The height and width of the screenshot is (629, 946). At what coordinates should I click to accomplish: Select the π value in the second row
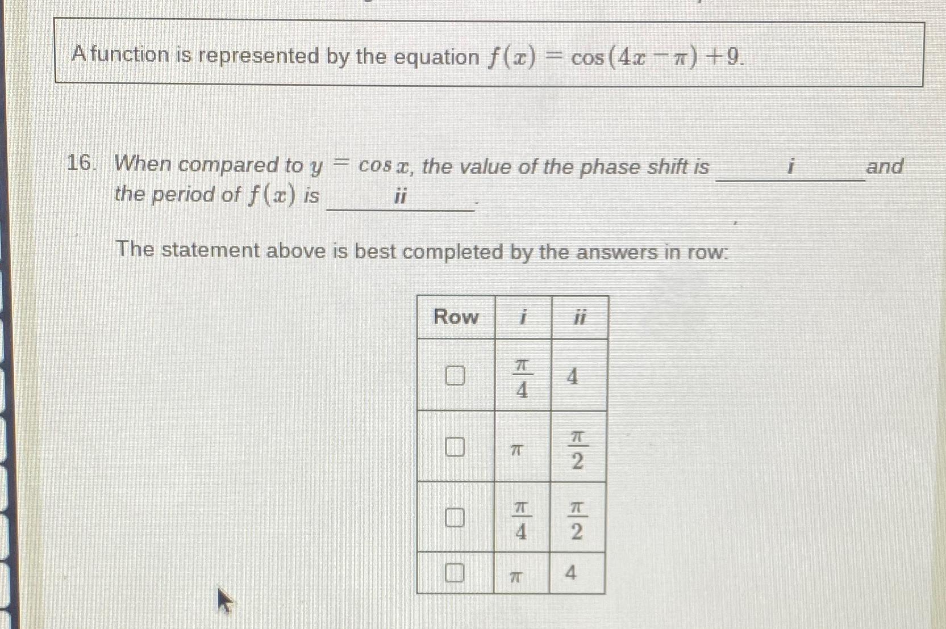pos(516,450)
